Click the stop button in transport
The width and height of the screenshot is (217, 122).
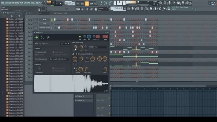(x=60, y=4)
